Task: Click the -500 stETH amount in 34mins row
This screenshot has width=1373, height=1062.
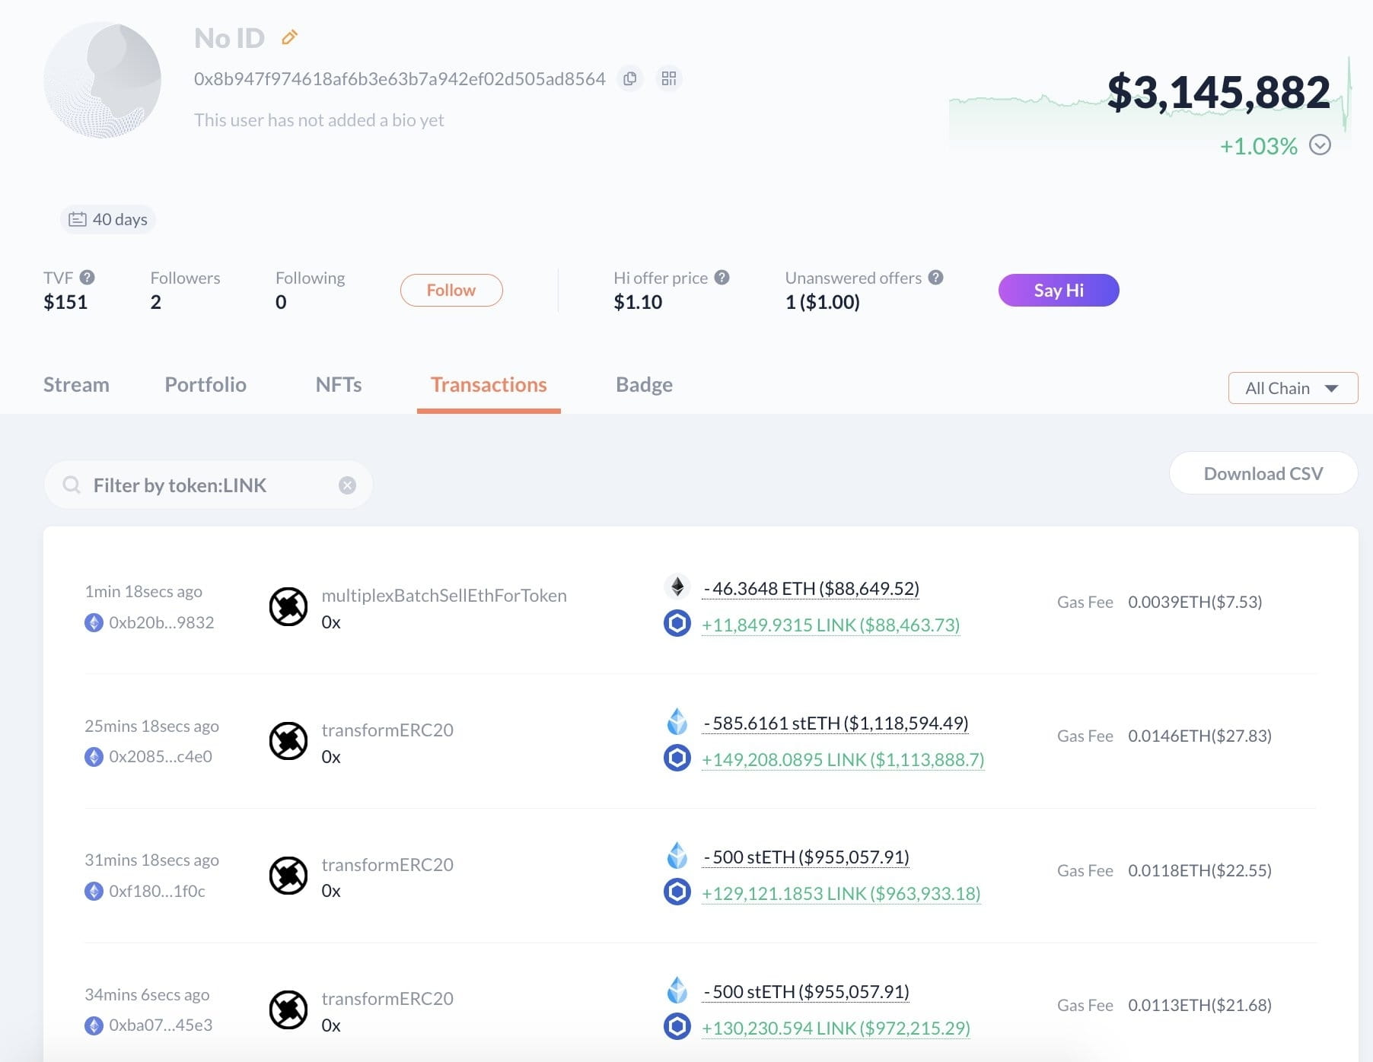Action: pos(806,991)
